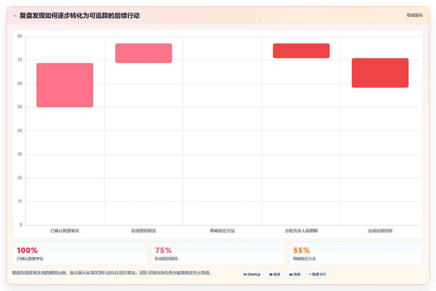Click the y-axis value 70

[20, 60]
